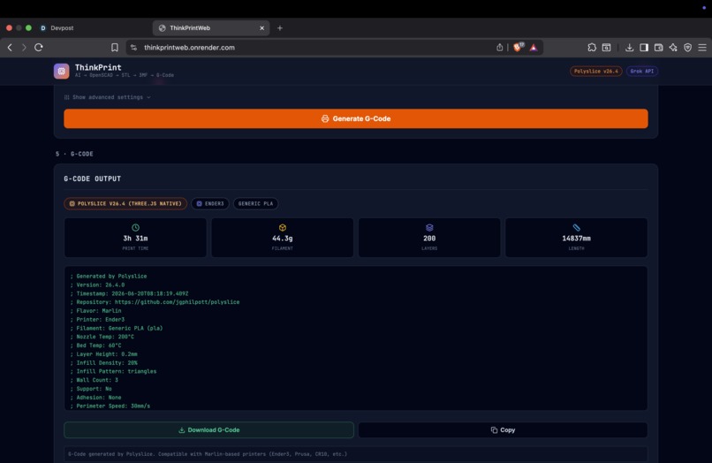Click the share icon in address bar

pos(499,47)
